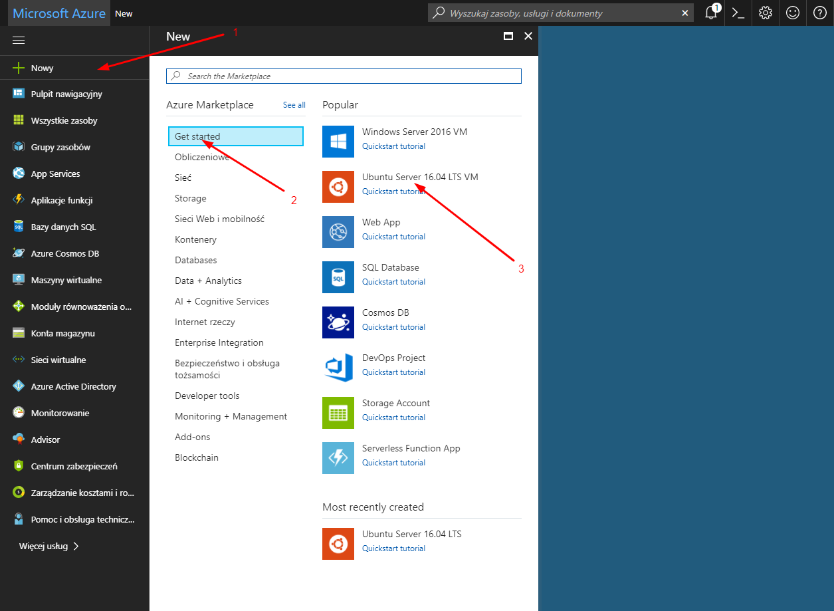
Task: Click the DevOps Project tile icon
Action: (338, 368)
